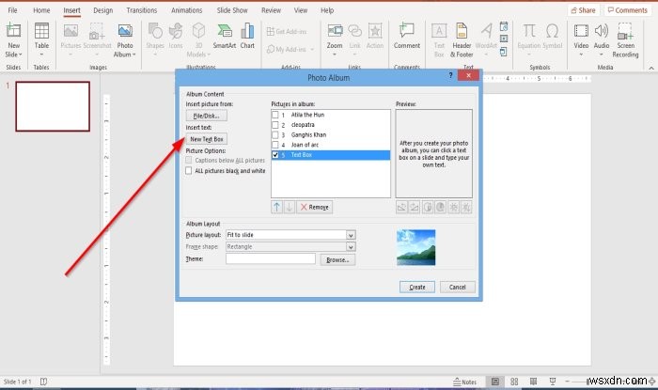This screenshot has width=658, height=390.
Task: Open the Transitions tab
Action: (x=141, y=10)
